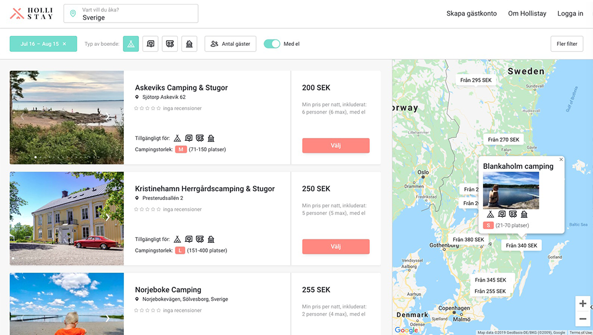Click the address 'Sjötorp Askevik 62'
The image size is (593, 335).
[x=164, y=97]
